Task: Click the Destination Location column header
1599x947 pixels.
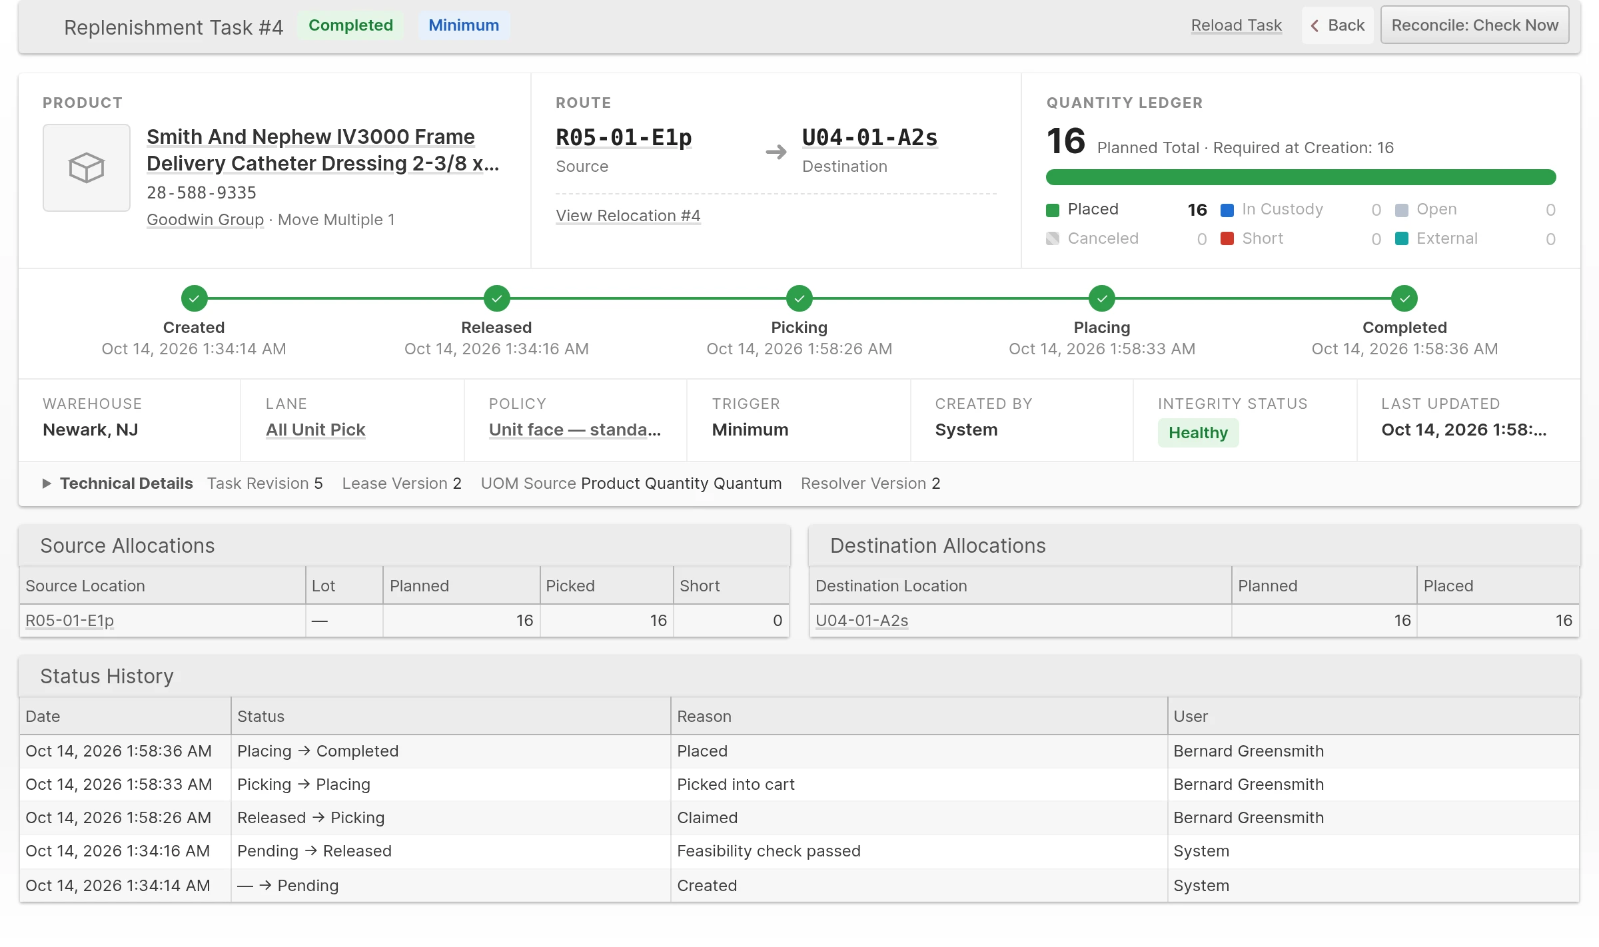Action: 1020,586
